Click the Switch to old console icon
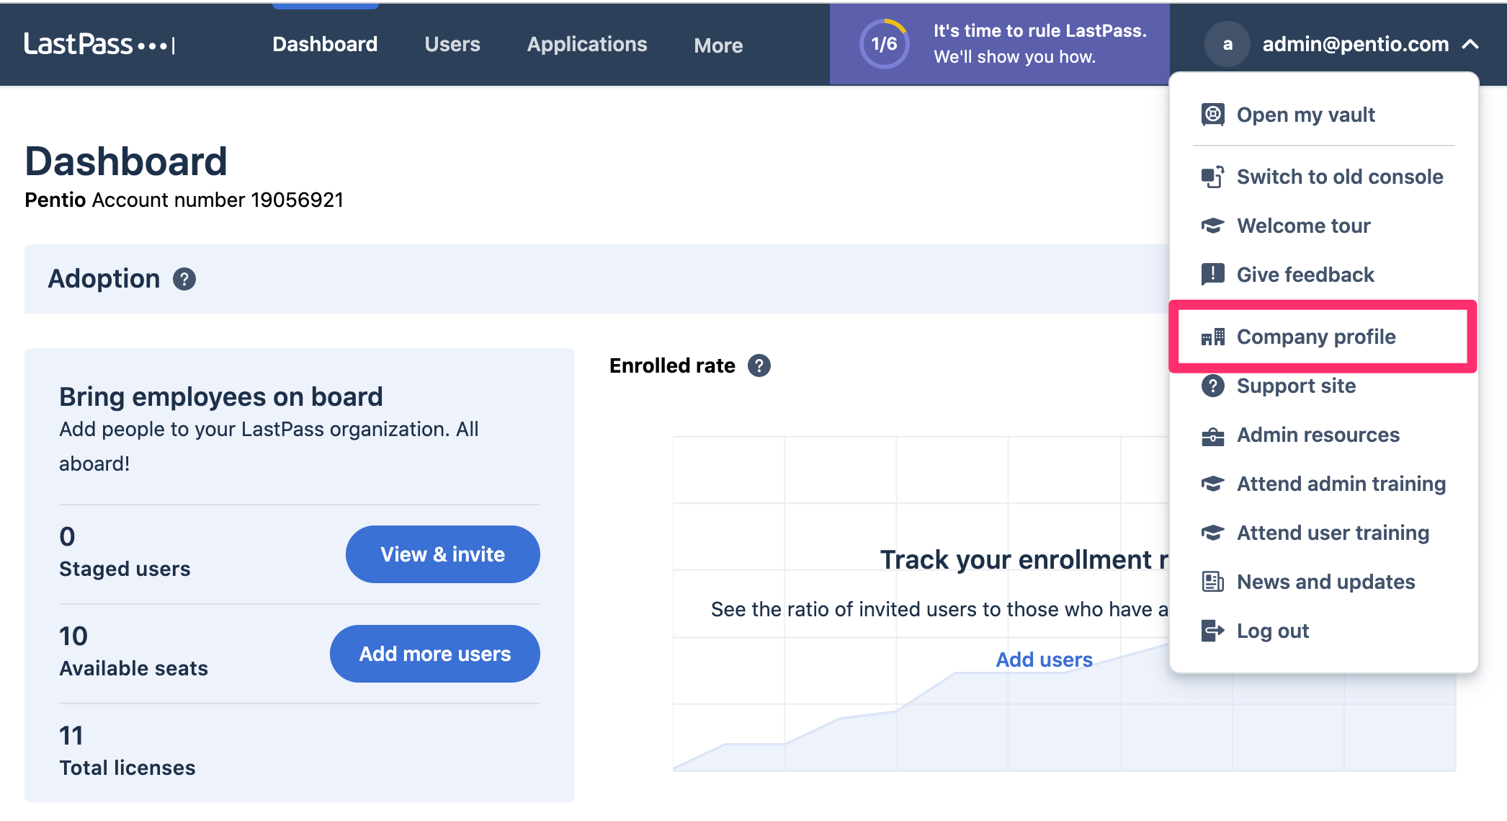Screen dimensions: 1507x821 pos(1213,177)
